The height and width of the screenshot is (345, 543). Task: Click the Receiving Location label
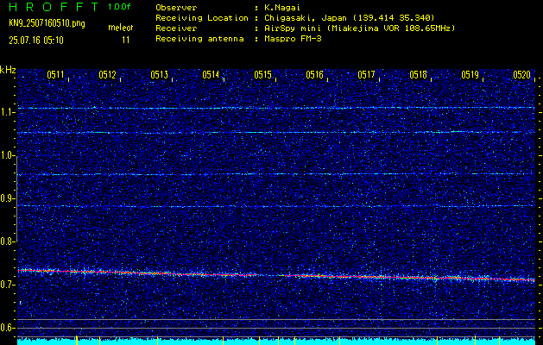tap(202, 18)
